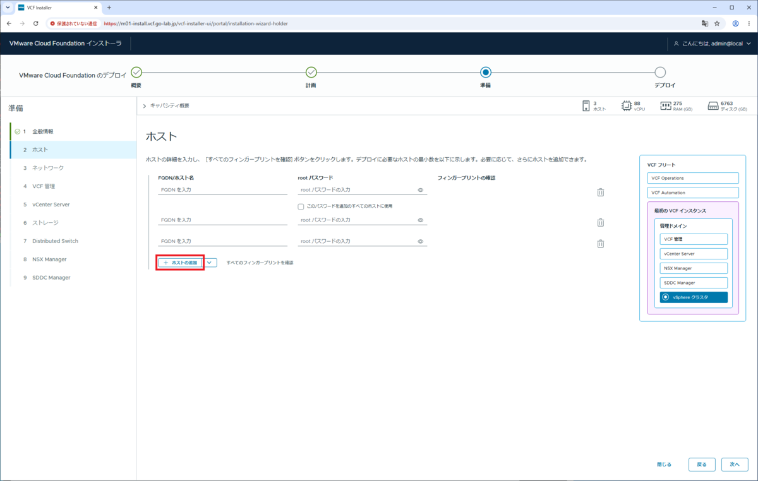The width and height of the screenshot is (758, 481).
Task: Click the address bar URL
Action: point(196,23)
